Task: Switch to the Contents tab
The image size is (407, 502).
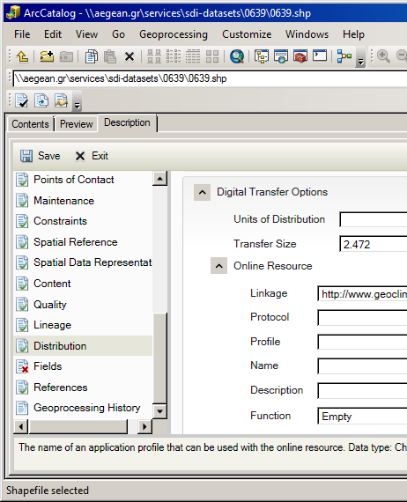Action: (31, 124)
